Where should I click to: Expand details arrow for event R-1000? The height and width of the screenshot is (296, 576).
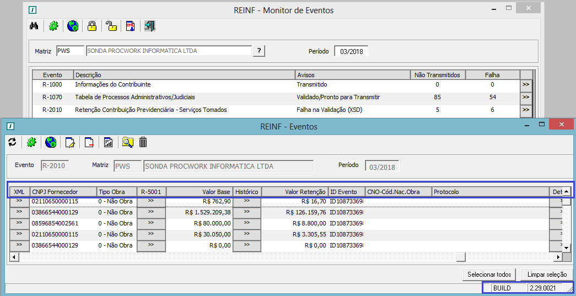pyautogui.click(x=526, y=85)
